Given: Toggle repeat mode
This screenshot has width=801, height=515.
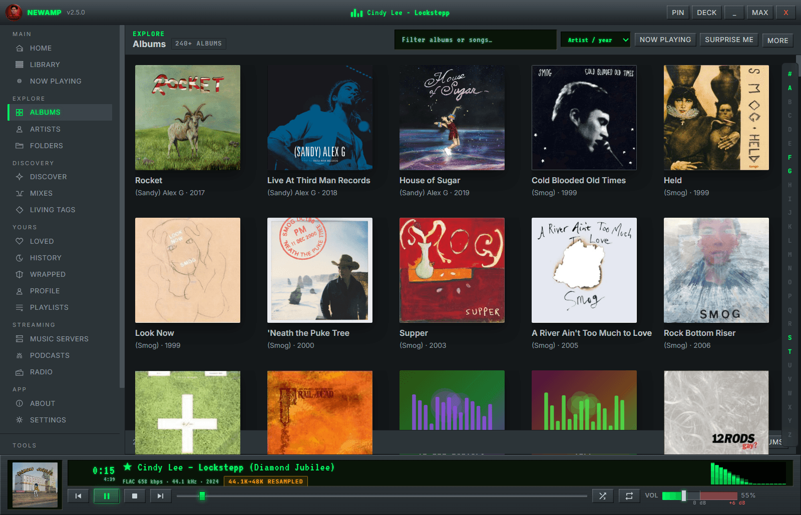Looking at the screenshot, I should tap(629, 496).
